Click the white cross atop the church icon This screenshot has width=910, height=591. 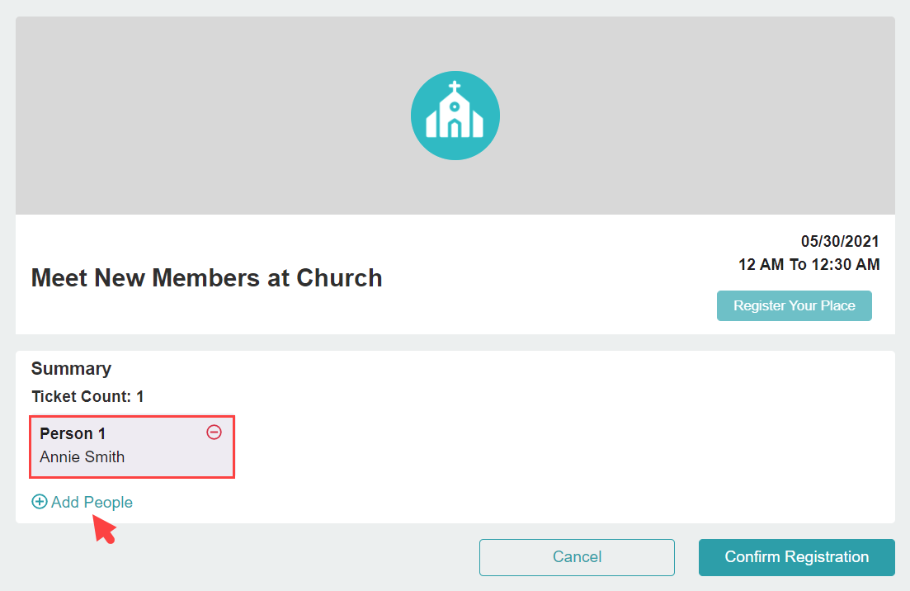pyautogui.click(x=455, y=87)
